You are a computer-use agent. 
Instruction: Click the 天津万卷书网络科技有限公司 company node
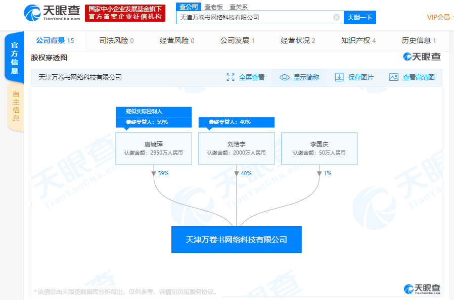tap(237, 239)
